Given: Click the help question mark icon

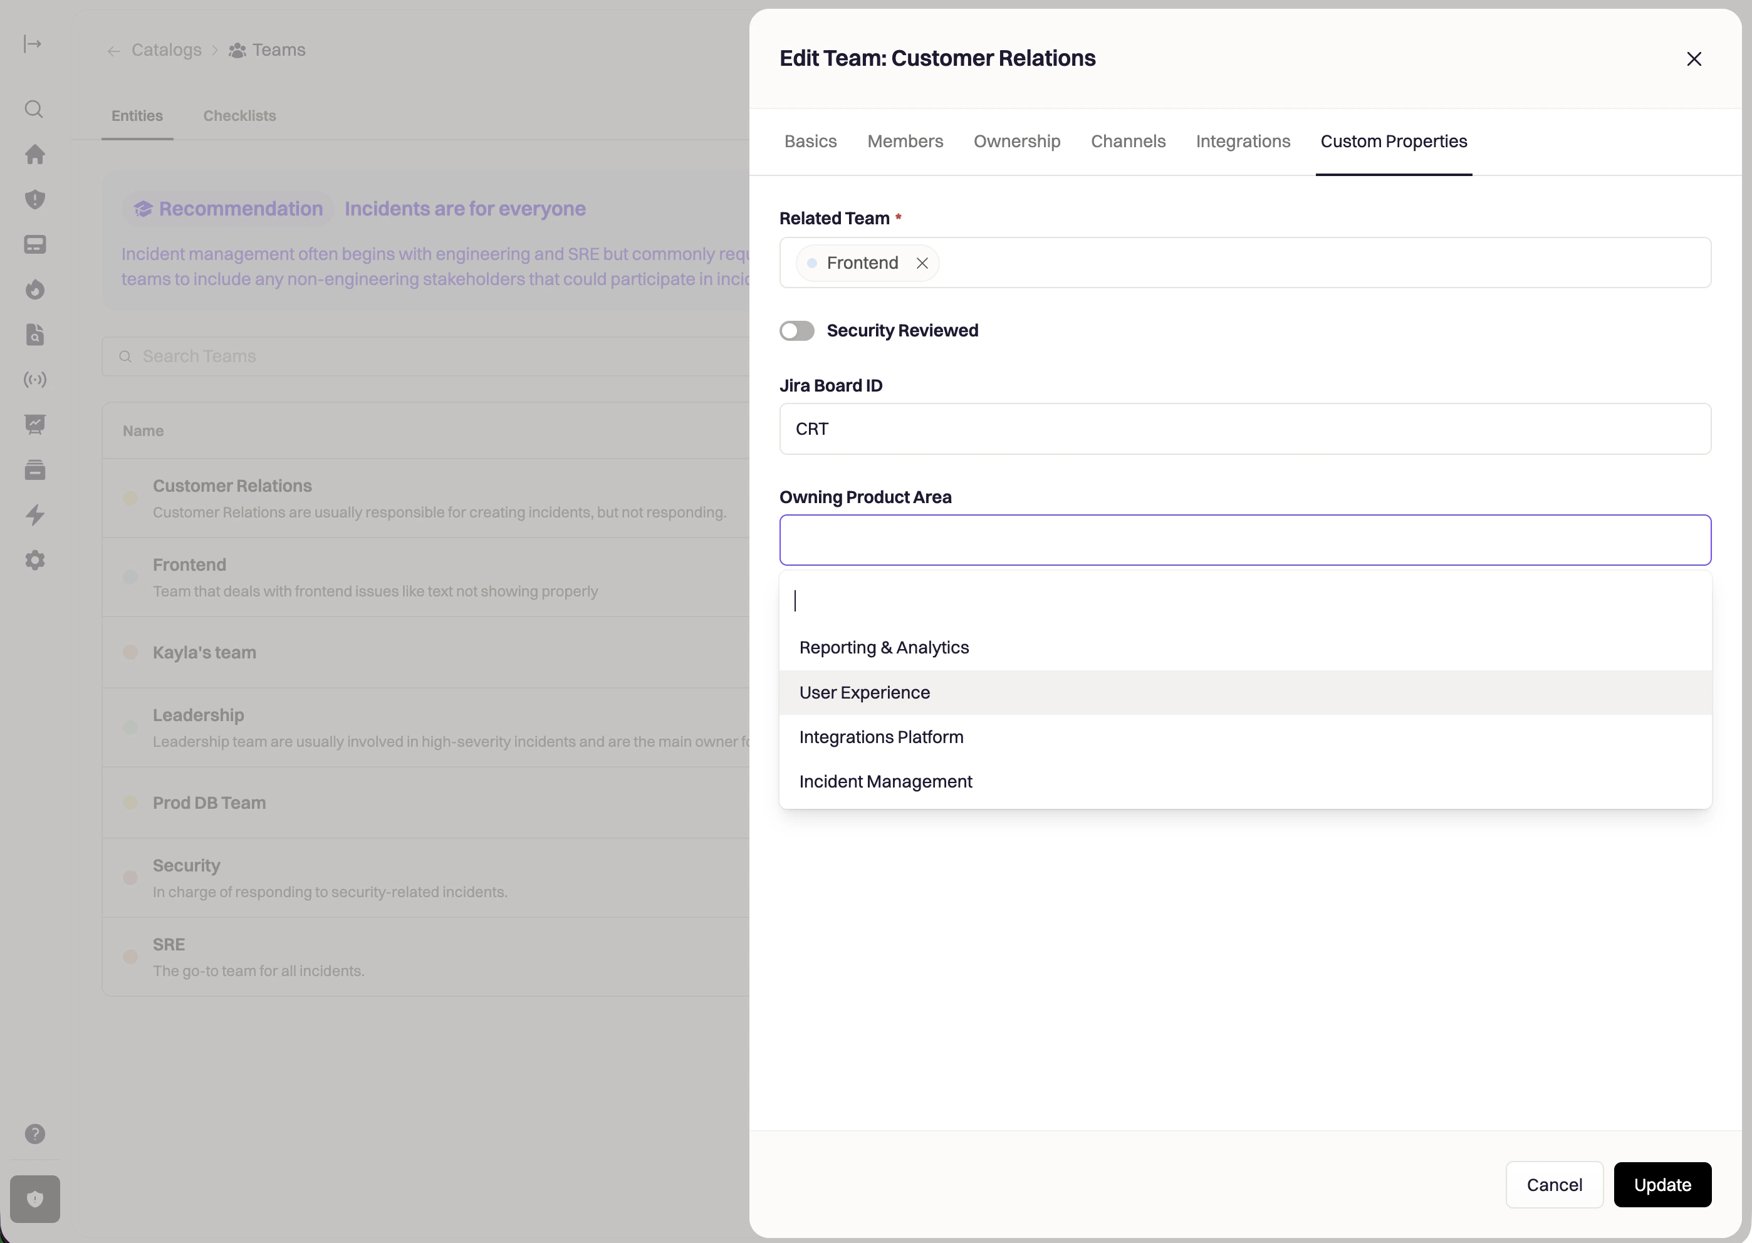Looking at the screenshot, I should [x=34, y=1133].
